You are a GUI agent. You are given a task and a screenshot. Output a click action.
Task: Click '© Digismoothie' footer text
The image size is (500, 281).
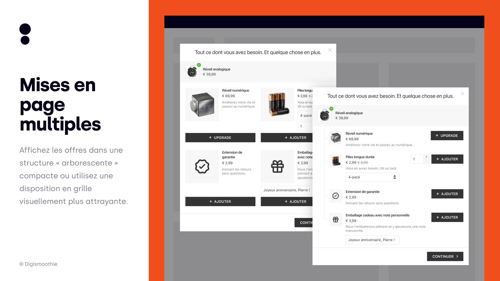tap(38, 264)
